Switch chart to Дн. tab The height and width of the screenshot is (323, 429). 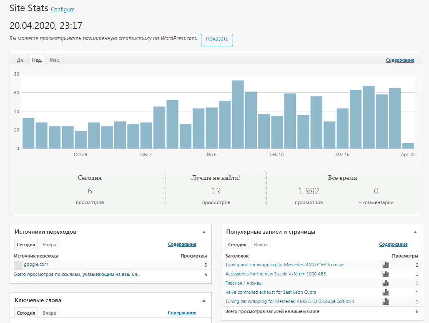[x=21, y=60]
